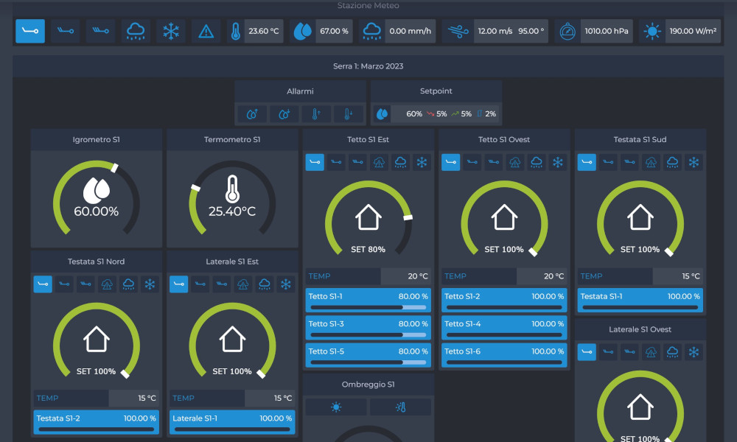The height and width of the screenshot is (442, 737).
Task: Click the humidity drop icon beside 67.00 %
Action: pyautogui.click(x=303, y=31)
